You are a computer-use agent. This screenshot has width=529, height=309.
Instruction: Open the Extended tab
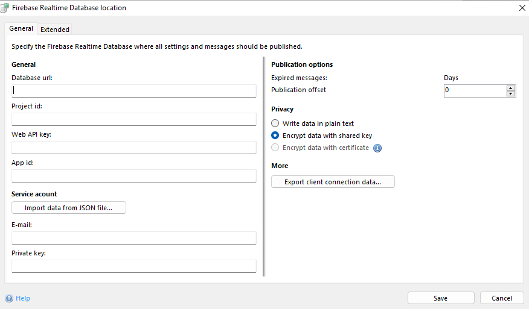pos(55,30)
